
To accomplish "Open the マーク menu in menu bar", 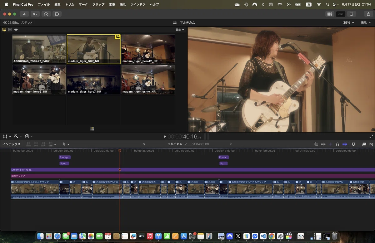I will point(83,4).
